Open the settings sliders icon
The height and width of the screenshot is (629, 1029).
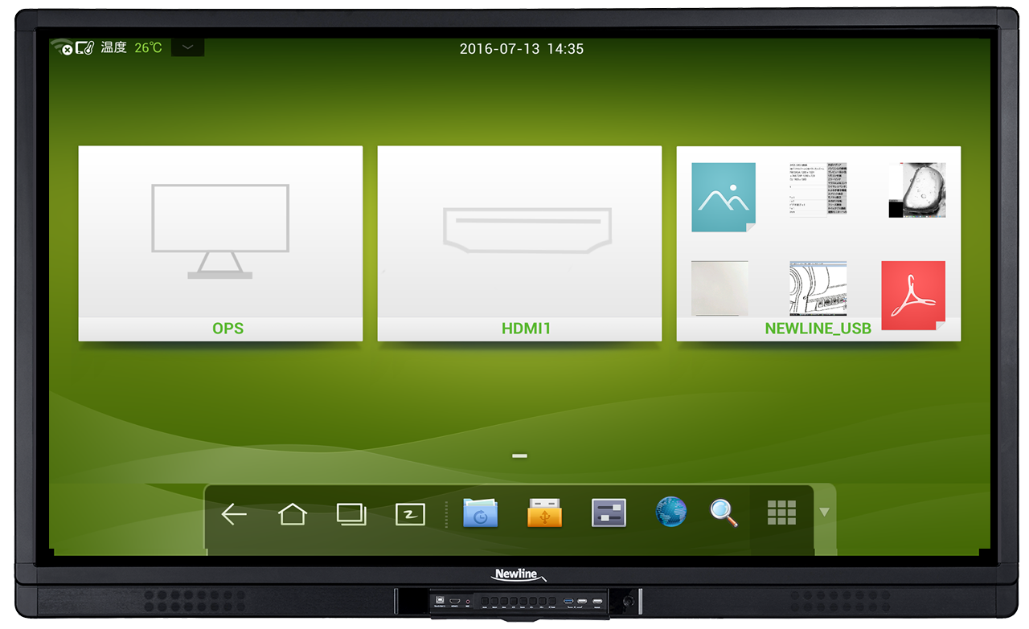tap(609, 513)
